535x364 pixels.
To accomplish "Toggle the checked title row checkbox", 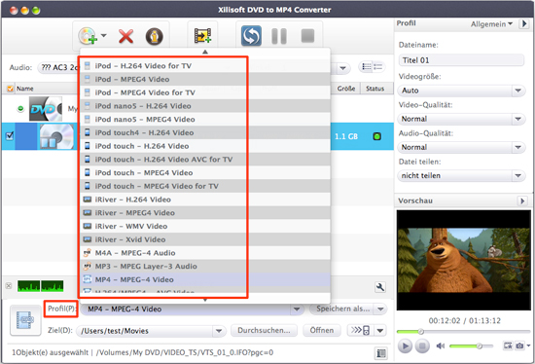I will [10, 136].
